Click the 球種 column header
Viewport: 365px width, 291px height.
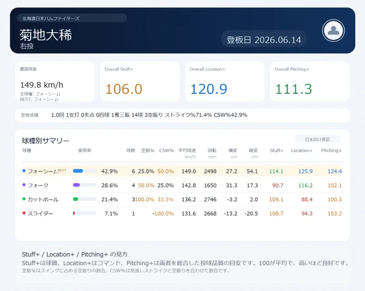(27, 151)
